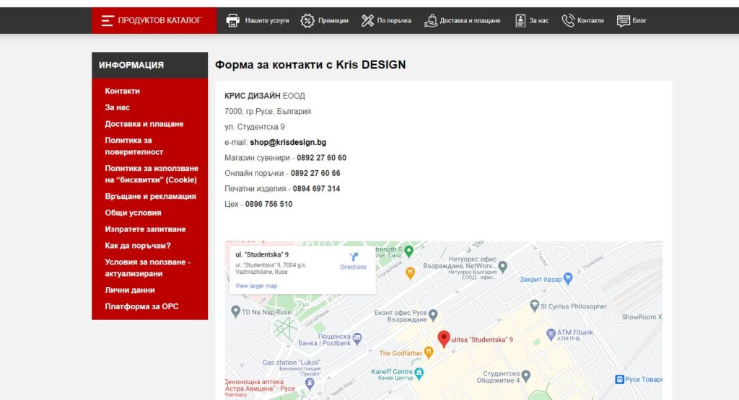Open Платформа за ОРС sidebar link
Image resolution: width=739 pixels, height=400 pixels.
click(x=141, y=306)
